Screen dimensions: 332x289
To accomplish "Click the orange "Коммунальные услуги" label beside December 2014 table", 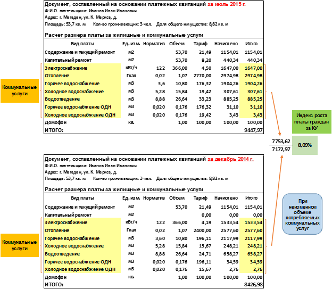I will pyautogui.click(x=20, y=245).
